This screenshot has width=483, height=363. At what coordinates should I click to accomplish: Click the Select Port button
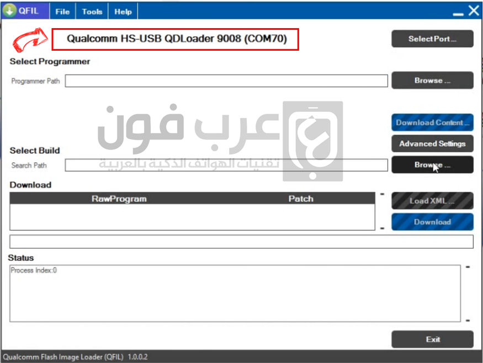click(x=432, y=39)
